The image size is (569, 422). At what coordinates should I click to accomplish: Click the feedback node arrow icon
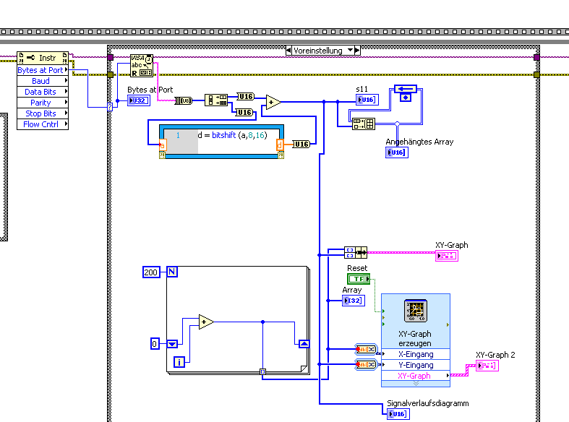tap(406, 89)
